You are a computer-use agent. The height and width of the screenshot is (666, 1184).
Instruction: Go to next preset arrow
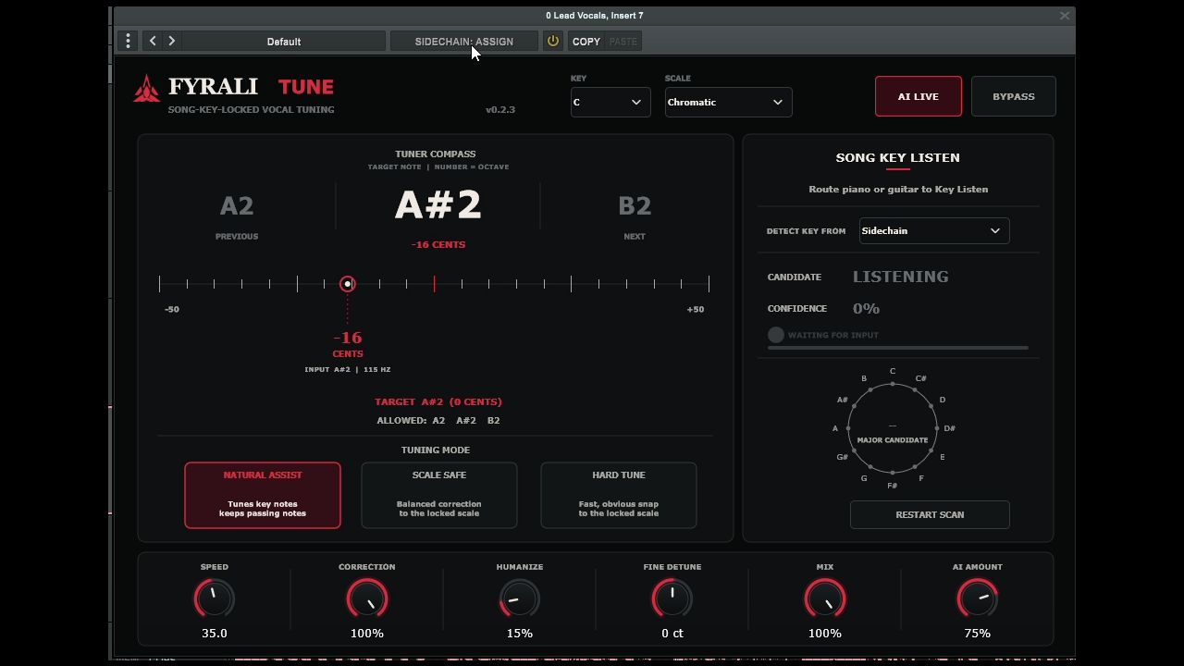[172, 41]
